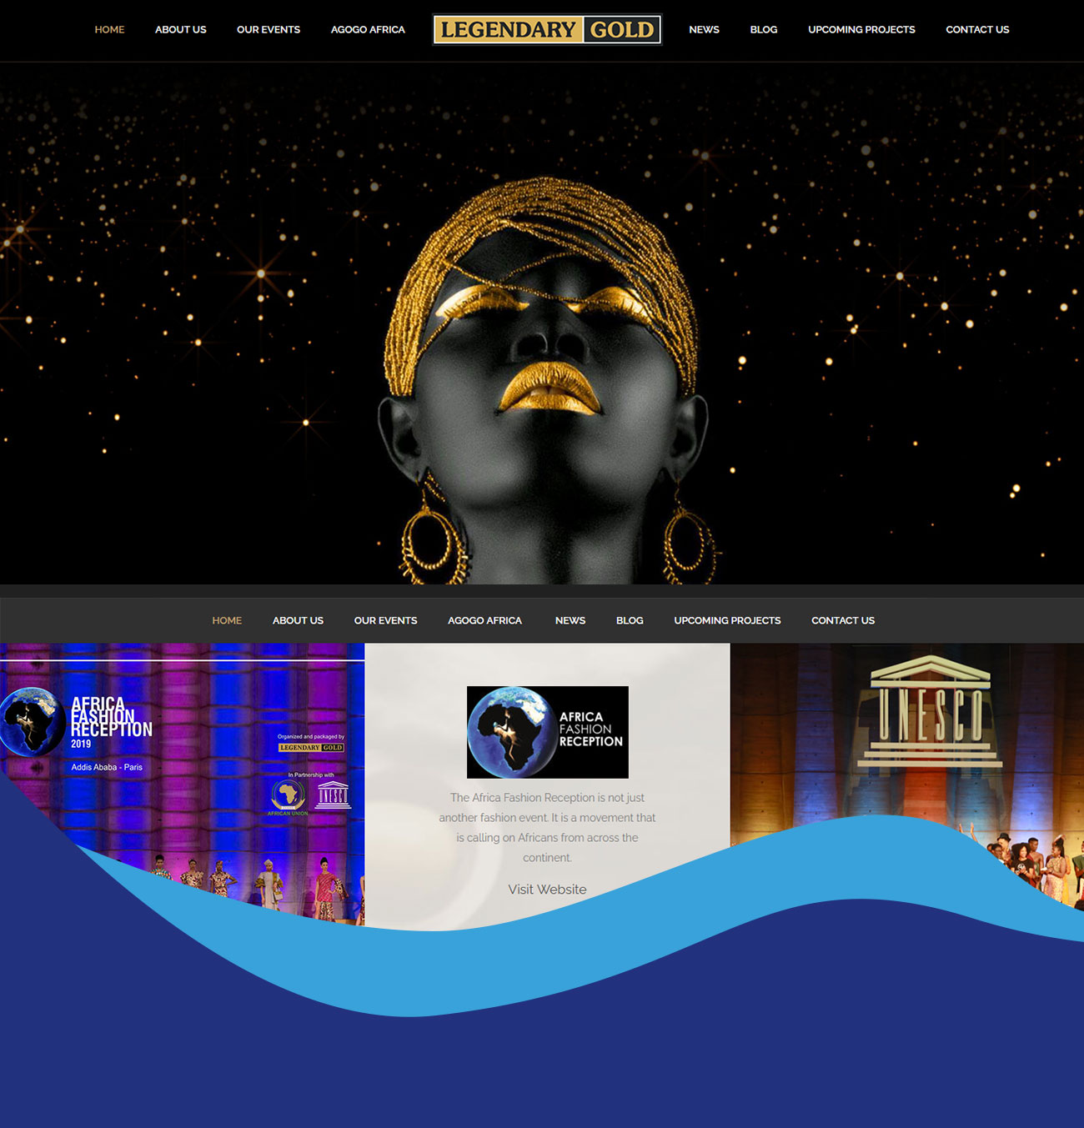The width and height of the screenshot is (1084, 1128).
Task: Click the Legendary Gold logo in header
Action: tap(547, 30)
